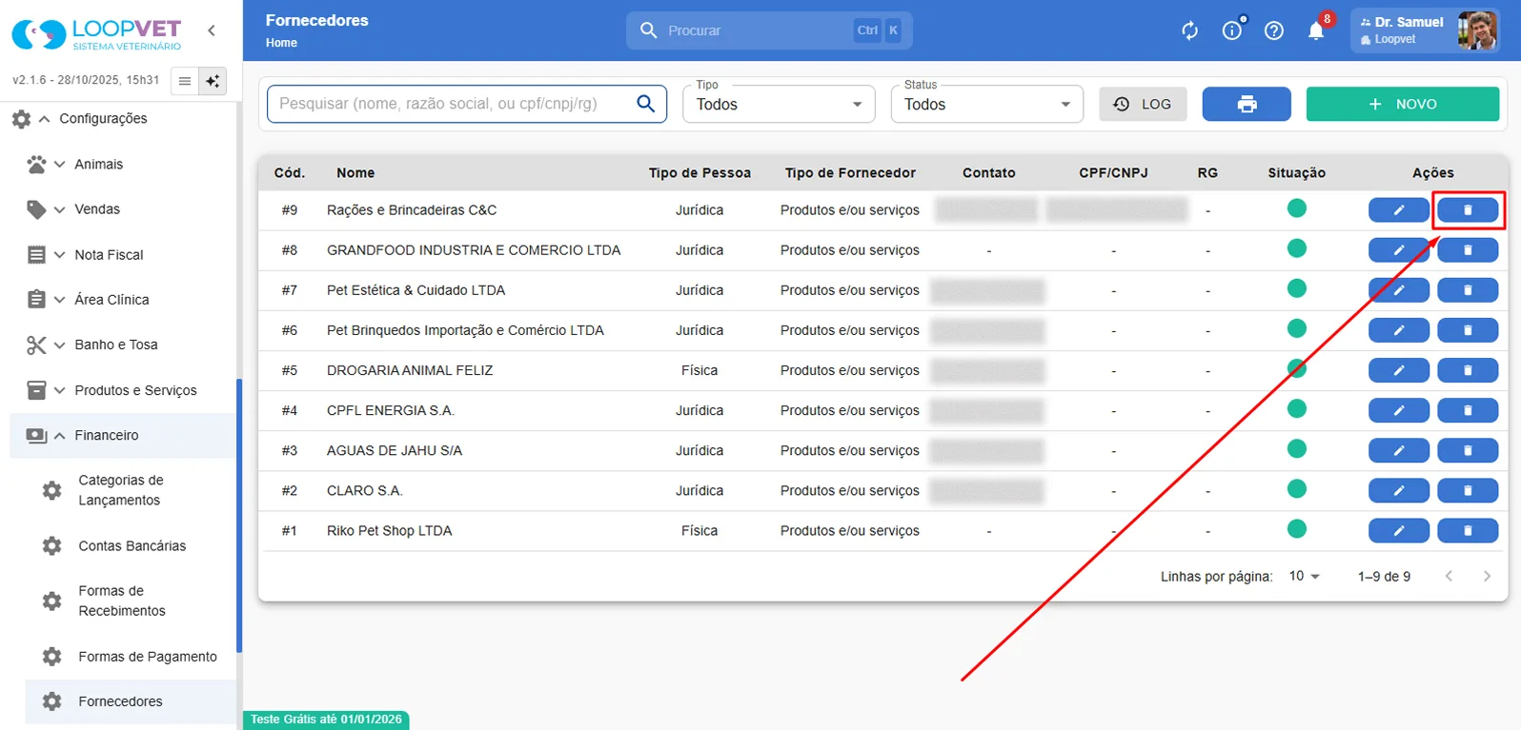The image size is (1521, 730).
Task: Print the suppliers list
Action: [x=1247, y=104]
